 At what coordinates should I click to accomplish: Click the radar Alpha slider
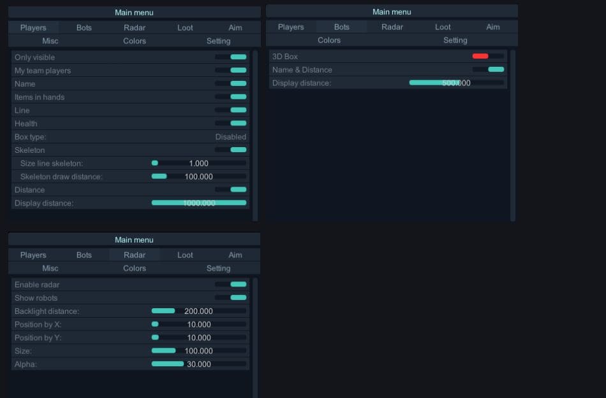pyautogui.click(x=198, y=364)
